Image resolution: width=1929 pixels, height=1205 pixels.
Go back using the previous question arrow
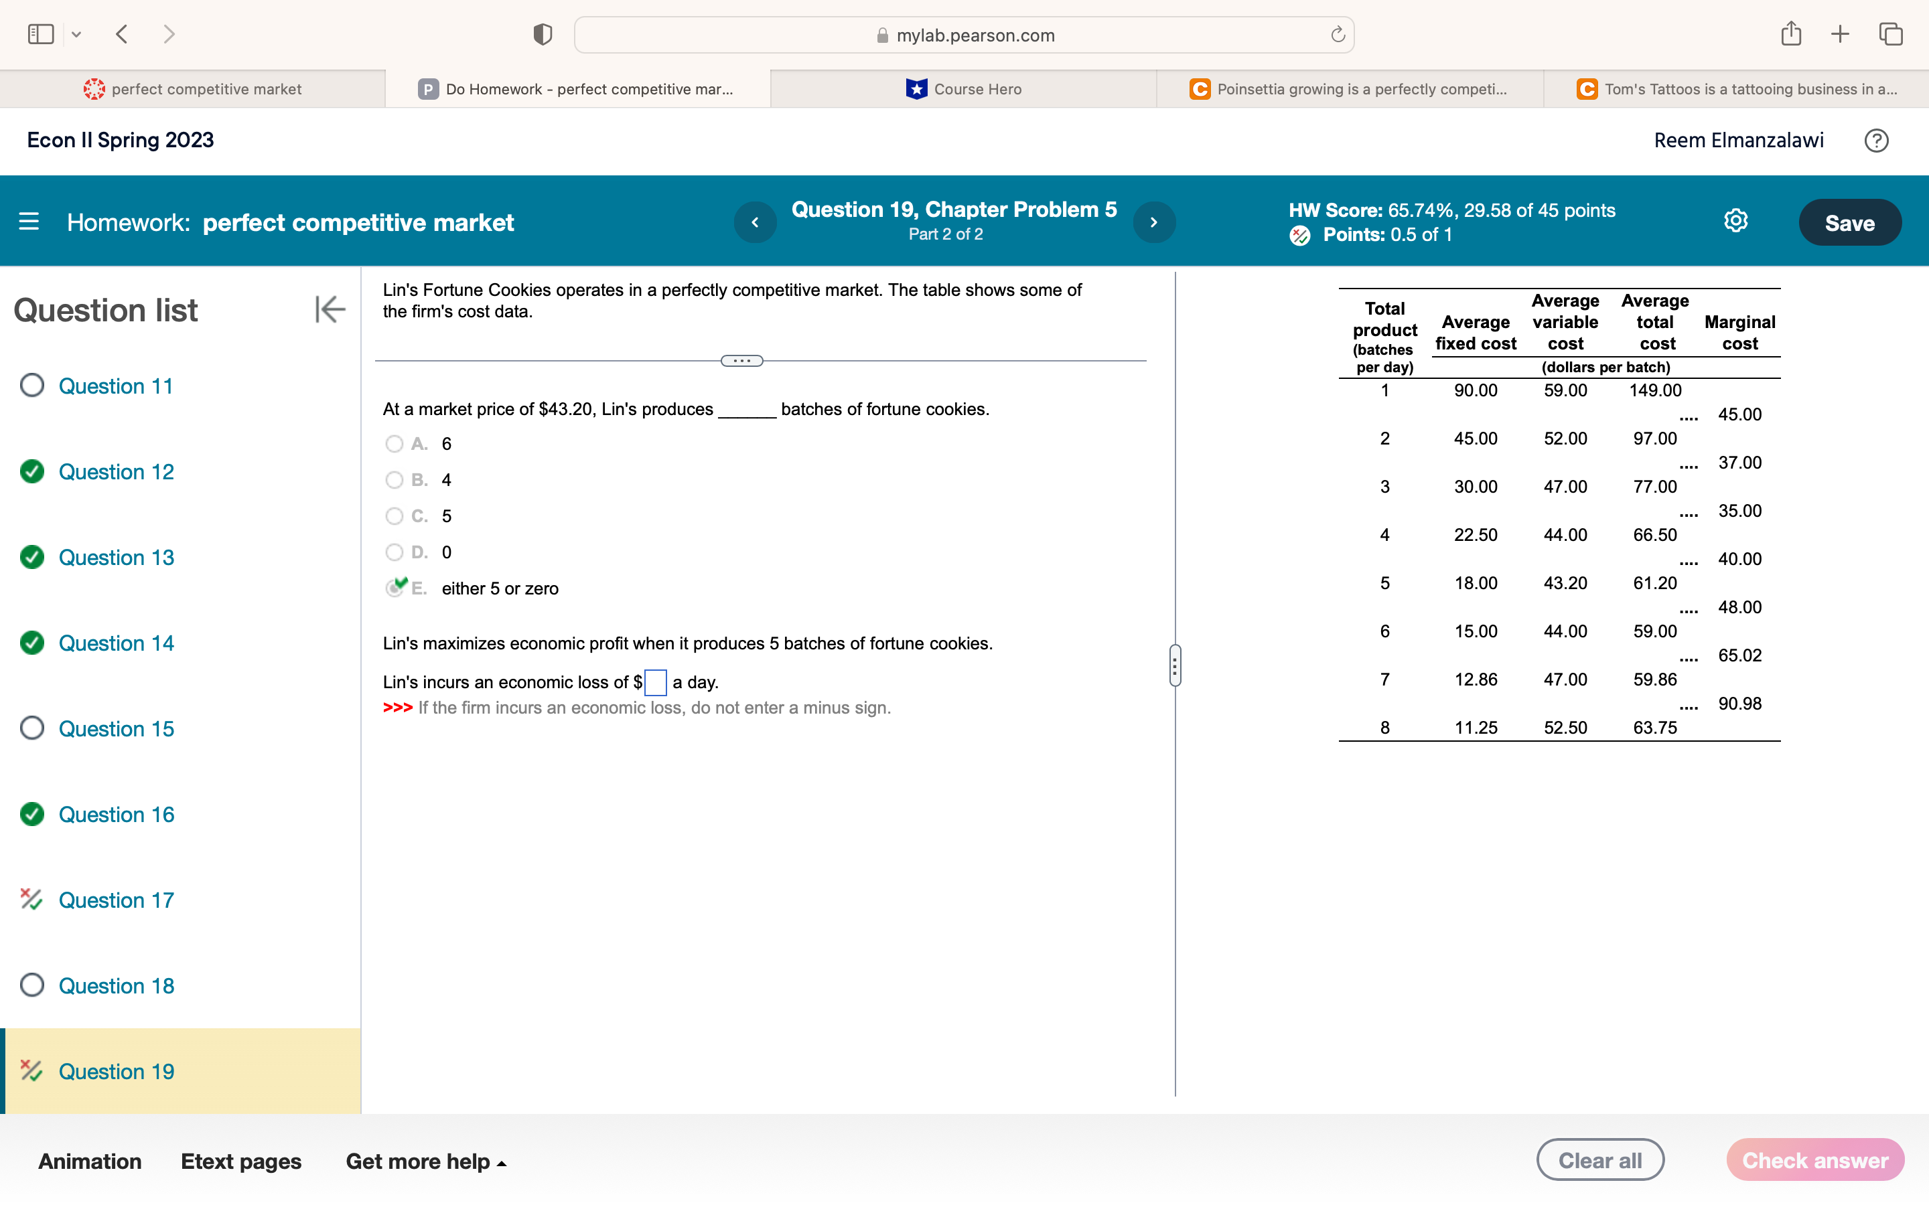(755, 222)
